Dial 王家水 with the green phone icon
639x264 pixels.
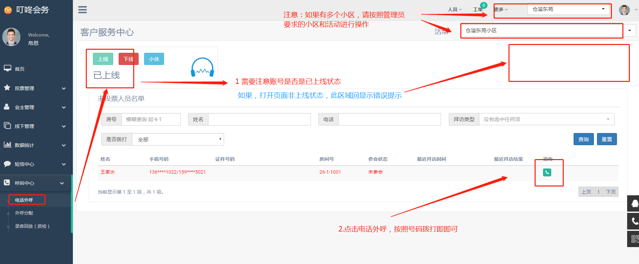pyautogui.click(x=547, y=172)
